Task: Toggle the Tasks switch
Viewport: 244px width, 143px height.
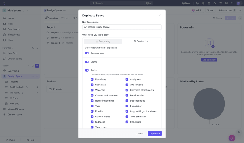Action: point(87,70)
